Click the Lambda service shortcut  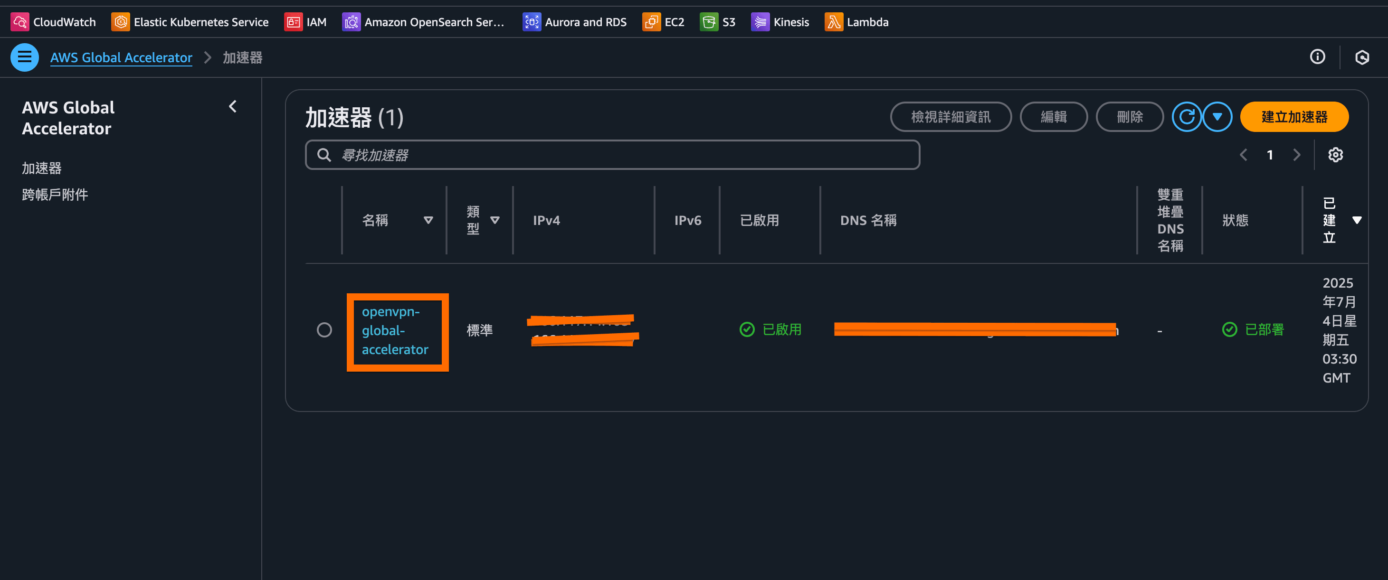tap(834, 22)
